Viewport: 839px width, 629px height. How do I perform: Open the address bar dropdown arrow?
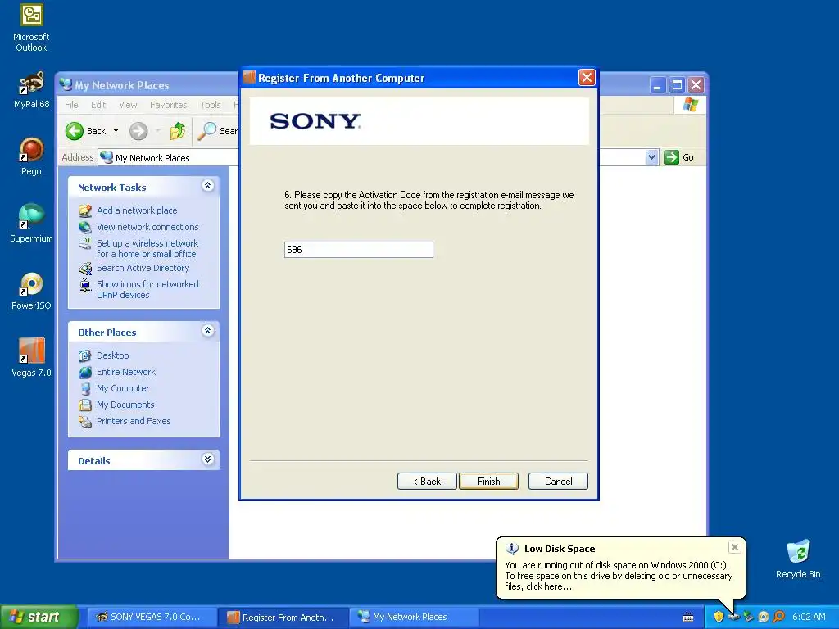[651, 157]
